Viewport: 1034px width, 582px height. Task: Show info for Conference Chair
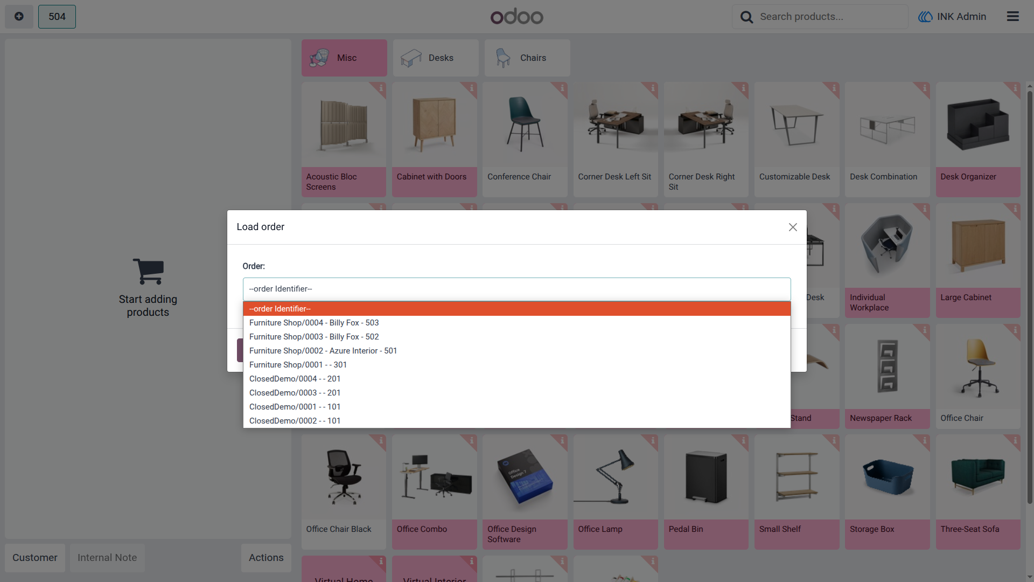[562, 88]
